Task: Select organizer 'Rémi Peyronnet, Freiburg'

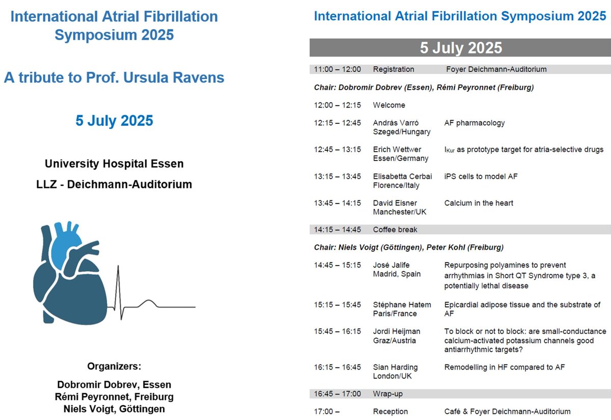Action: coord(114,397)
